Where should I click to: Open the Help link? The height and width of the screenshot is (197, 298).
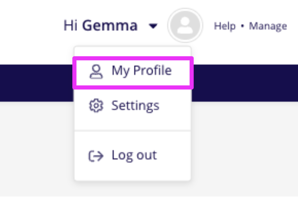(x=225, y=26)
